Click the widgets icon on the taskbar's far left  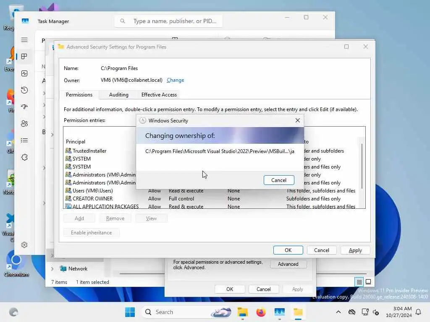click(14, 312)
